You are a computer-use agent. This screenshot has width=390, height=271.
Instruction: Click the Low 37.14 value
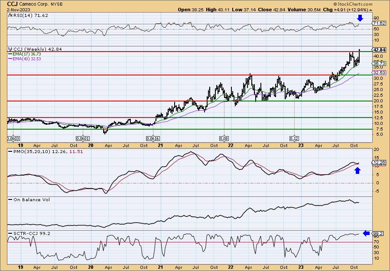244,10
